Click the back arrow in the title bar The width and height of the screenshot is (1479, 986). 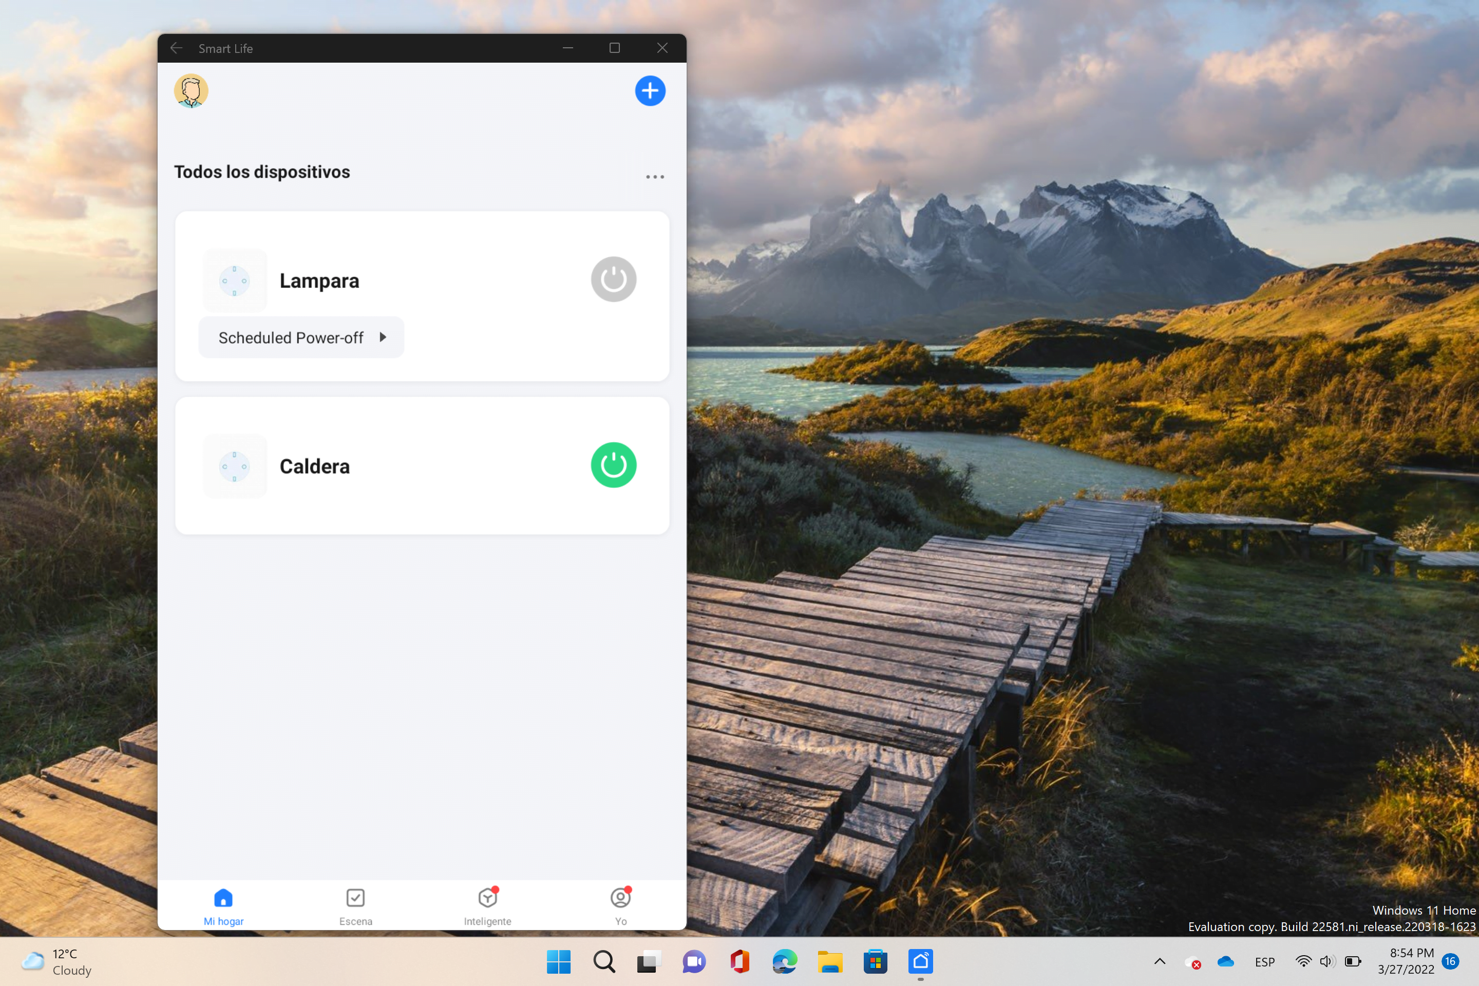click(177, 48)
